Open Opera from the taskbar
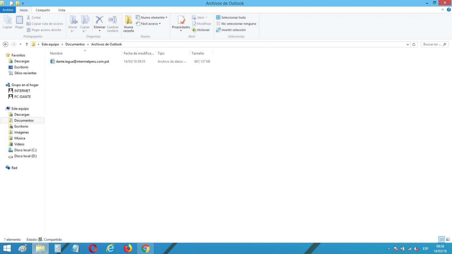 (x=93, y=249)
